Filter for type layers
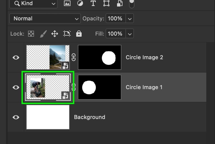Screen dimensions: 215x144 click(x=93, y=3)
